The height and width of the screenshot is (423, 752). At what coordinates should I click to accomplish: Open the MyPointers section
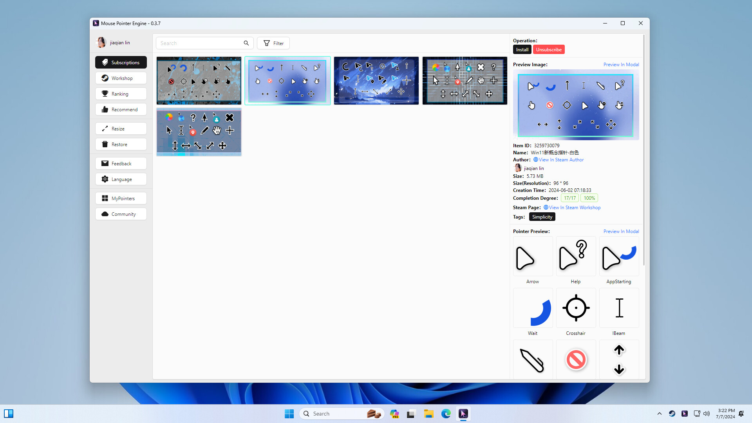[121, 198]
